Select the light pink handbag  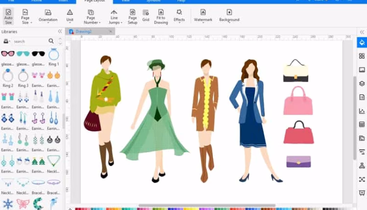point(298,101)
